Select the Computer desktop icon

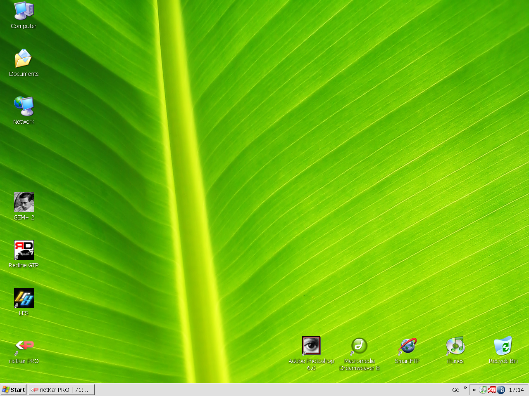(24, 11)
